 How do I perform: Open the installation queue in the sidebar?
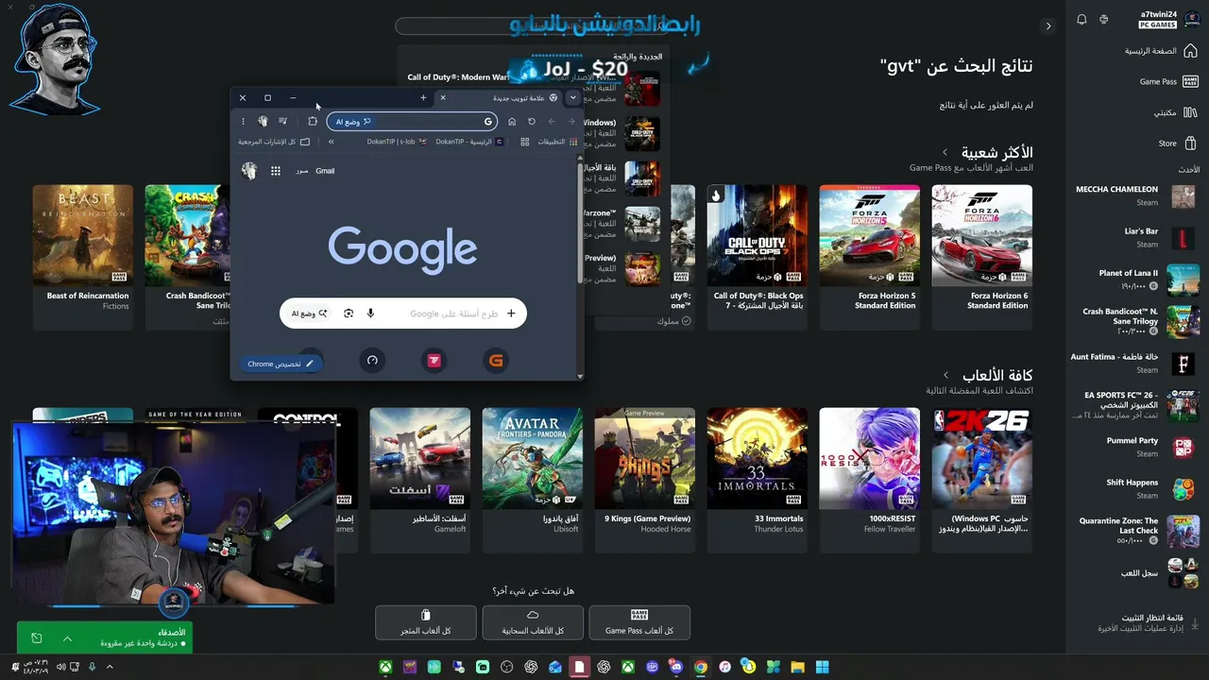pyautogui.click(x=1148, y=623)
